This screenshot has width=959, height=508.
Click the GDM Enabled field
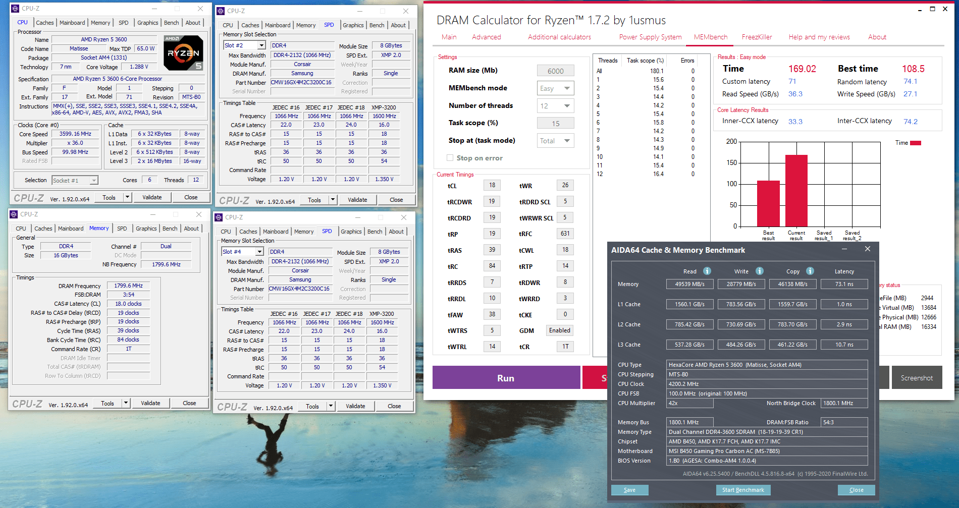point(560,330)
